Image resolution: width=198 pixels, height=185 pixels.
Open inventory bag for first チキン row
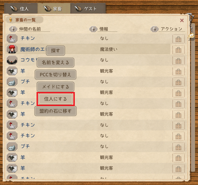pyautogui.click(x=178, y=39)
